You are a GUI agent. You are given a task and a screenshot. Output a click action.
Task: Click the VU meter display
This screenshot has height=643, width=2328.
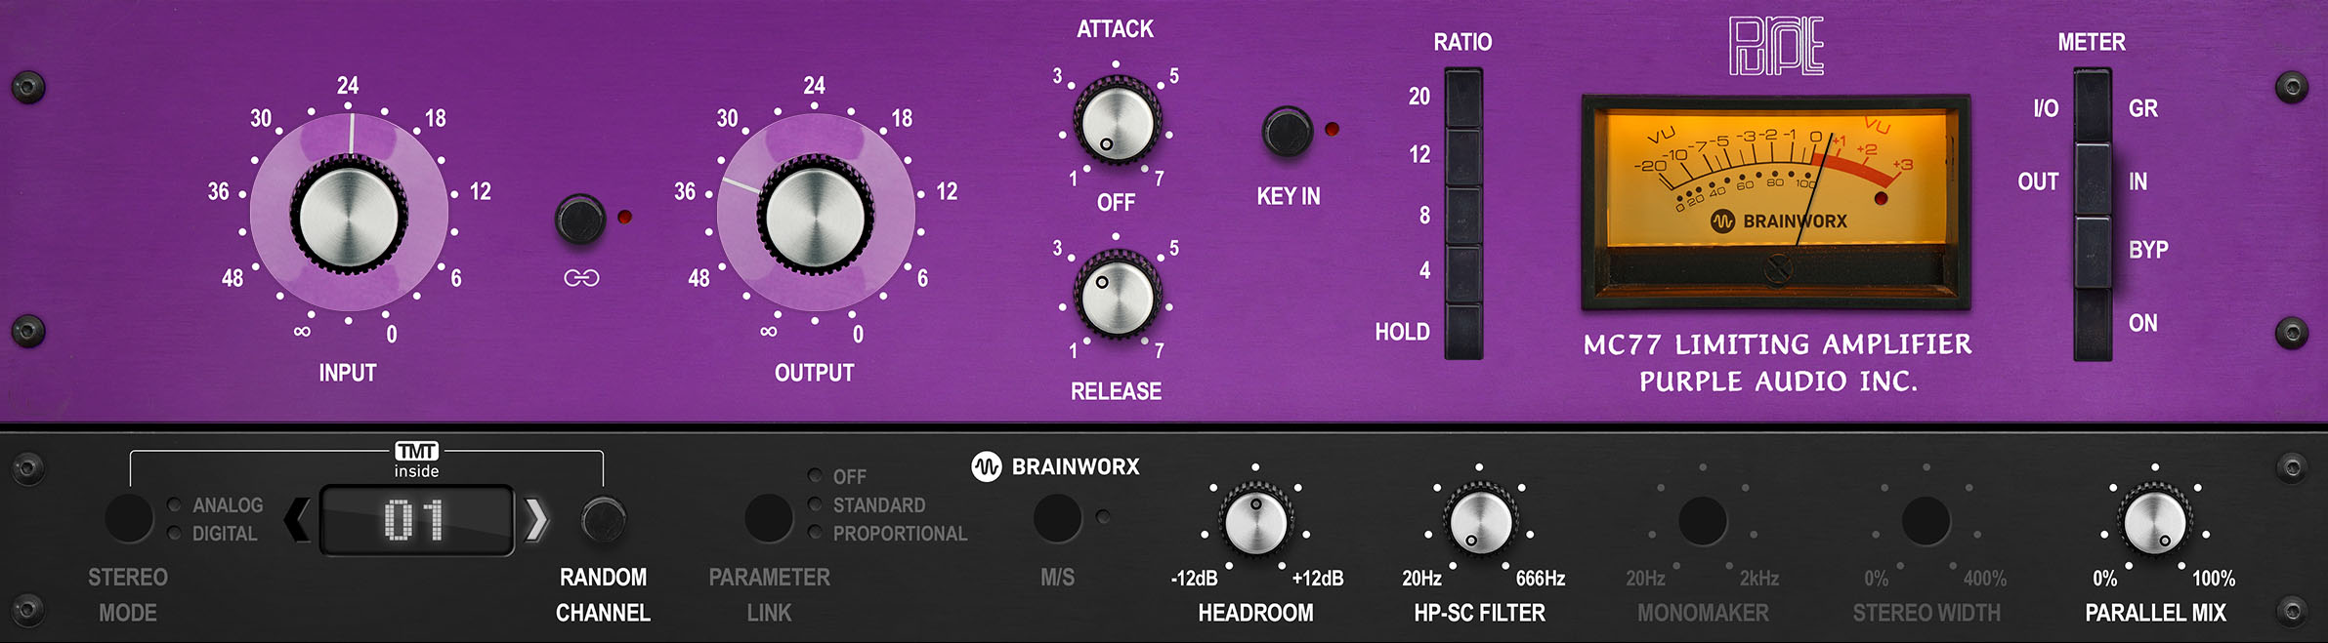[1776, 202]
